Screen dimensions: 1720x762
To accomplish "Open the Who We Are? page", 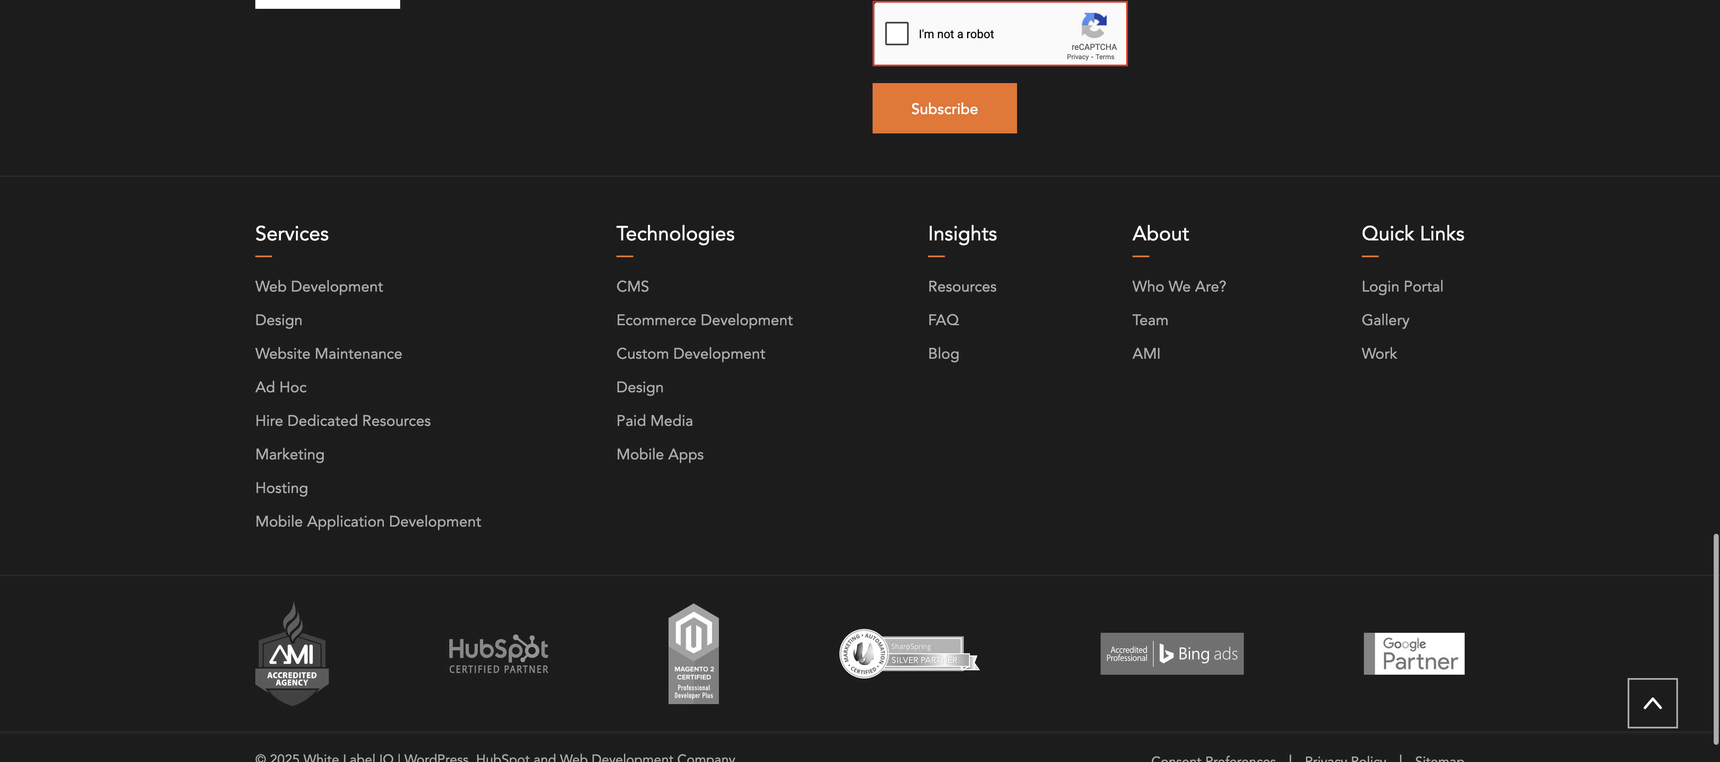I will [x=1178, y=286].
